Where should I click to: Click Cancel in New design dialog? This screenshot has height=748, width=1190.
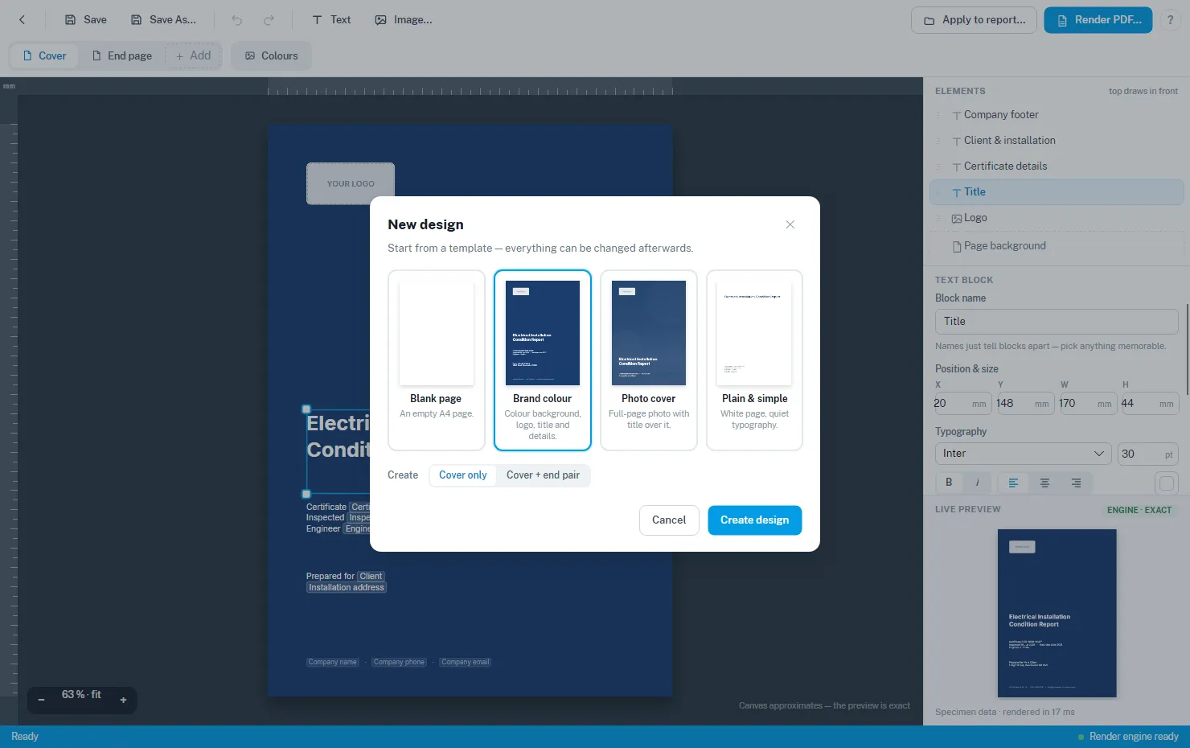click(x=669, y=520)
